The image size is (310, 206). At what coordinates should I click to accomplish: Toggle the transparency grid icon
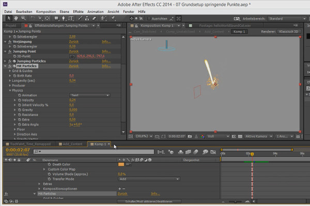tap(240, 136)
